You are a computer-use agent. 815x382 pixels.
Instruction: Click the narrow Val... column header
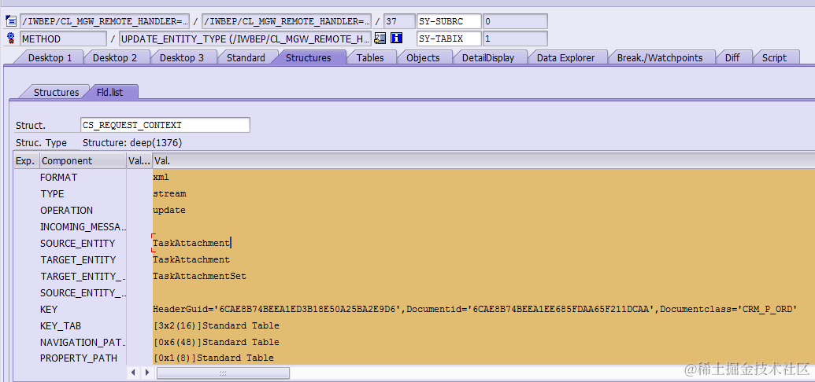point(139,161)
